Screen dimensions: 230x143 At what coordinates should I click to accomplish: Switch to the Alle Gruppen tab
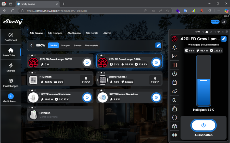[55, 33]
